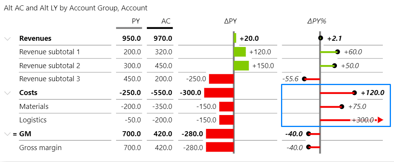Click the Materials +75.0 lollipop marker
394x162 pixels.
(342, 106)
